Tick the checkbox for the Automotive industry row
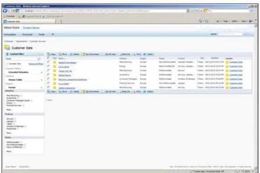 [x=49, y=75]
